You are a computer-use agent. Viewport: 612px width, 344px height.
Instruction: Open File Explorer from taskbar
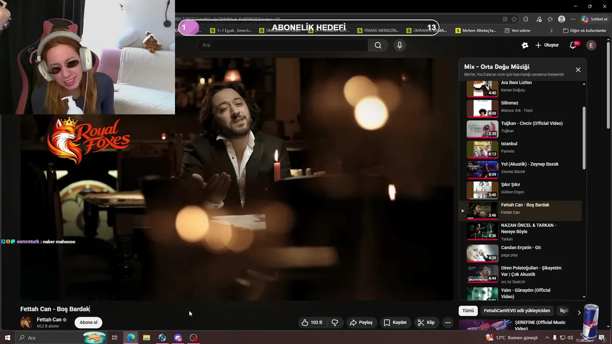click(146, 338)
